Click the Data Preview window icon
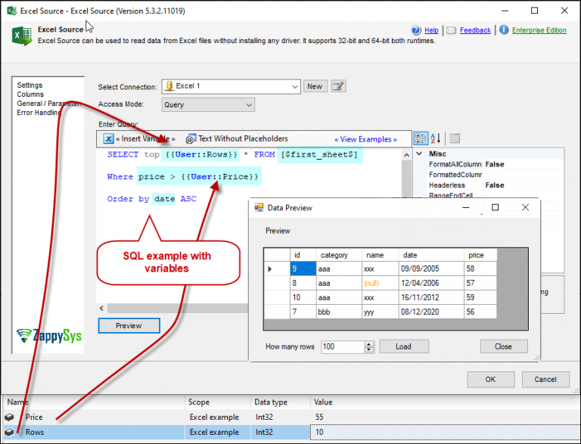The width and height of the screenshot is (581, 444). tap(259, 207)
